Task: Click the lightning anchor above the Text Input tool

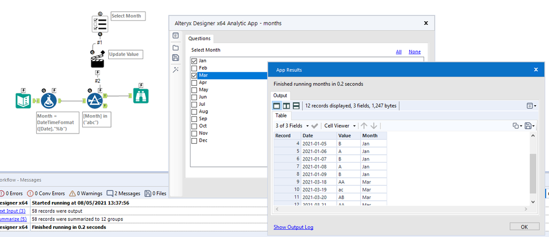Action: coord(23,90)
